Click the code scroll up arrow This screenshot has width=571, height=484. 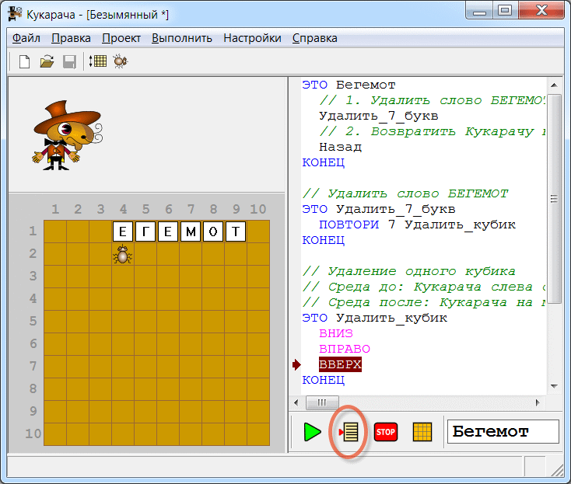[554, 85]
